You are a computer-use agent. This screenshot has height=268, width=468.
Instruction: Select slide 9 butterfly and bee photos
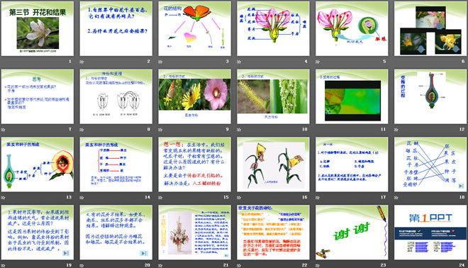194,96
